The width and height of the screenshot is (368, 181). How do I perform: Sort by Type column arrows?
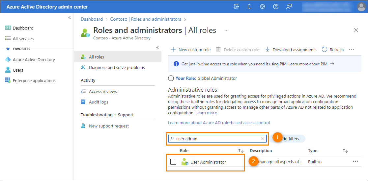pos(345,151)
